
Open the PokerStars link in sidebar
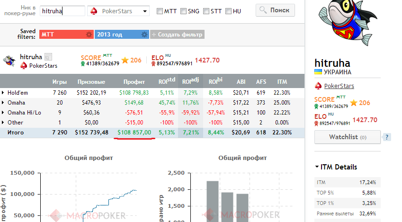coord(339,86)
